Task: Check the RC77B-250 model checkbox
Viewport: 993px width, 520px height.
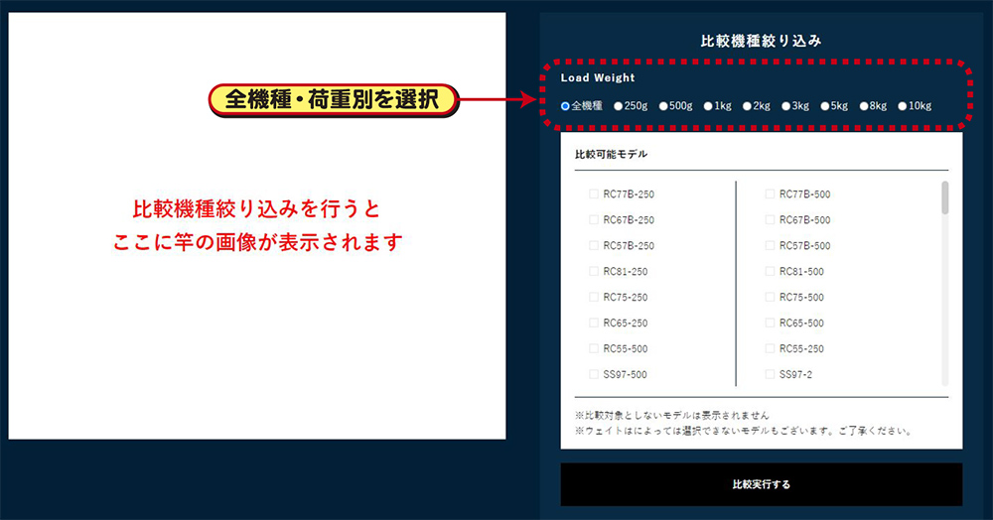Action: pos(594,195)
